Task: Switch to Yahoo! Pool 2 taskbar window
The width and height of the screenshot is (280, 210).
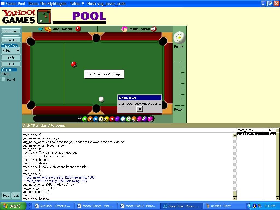Action: [138, 206]
